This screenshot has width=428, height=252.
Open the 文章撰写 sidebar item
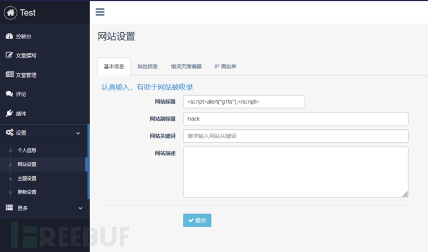click(45, 55)
